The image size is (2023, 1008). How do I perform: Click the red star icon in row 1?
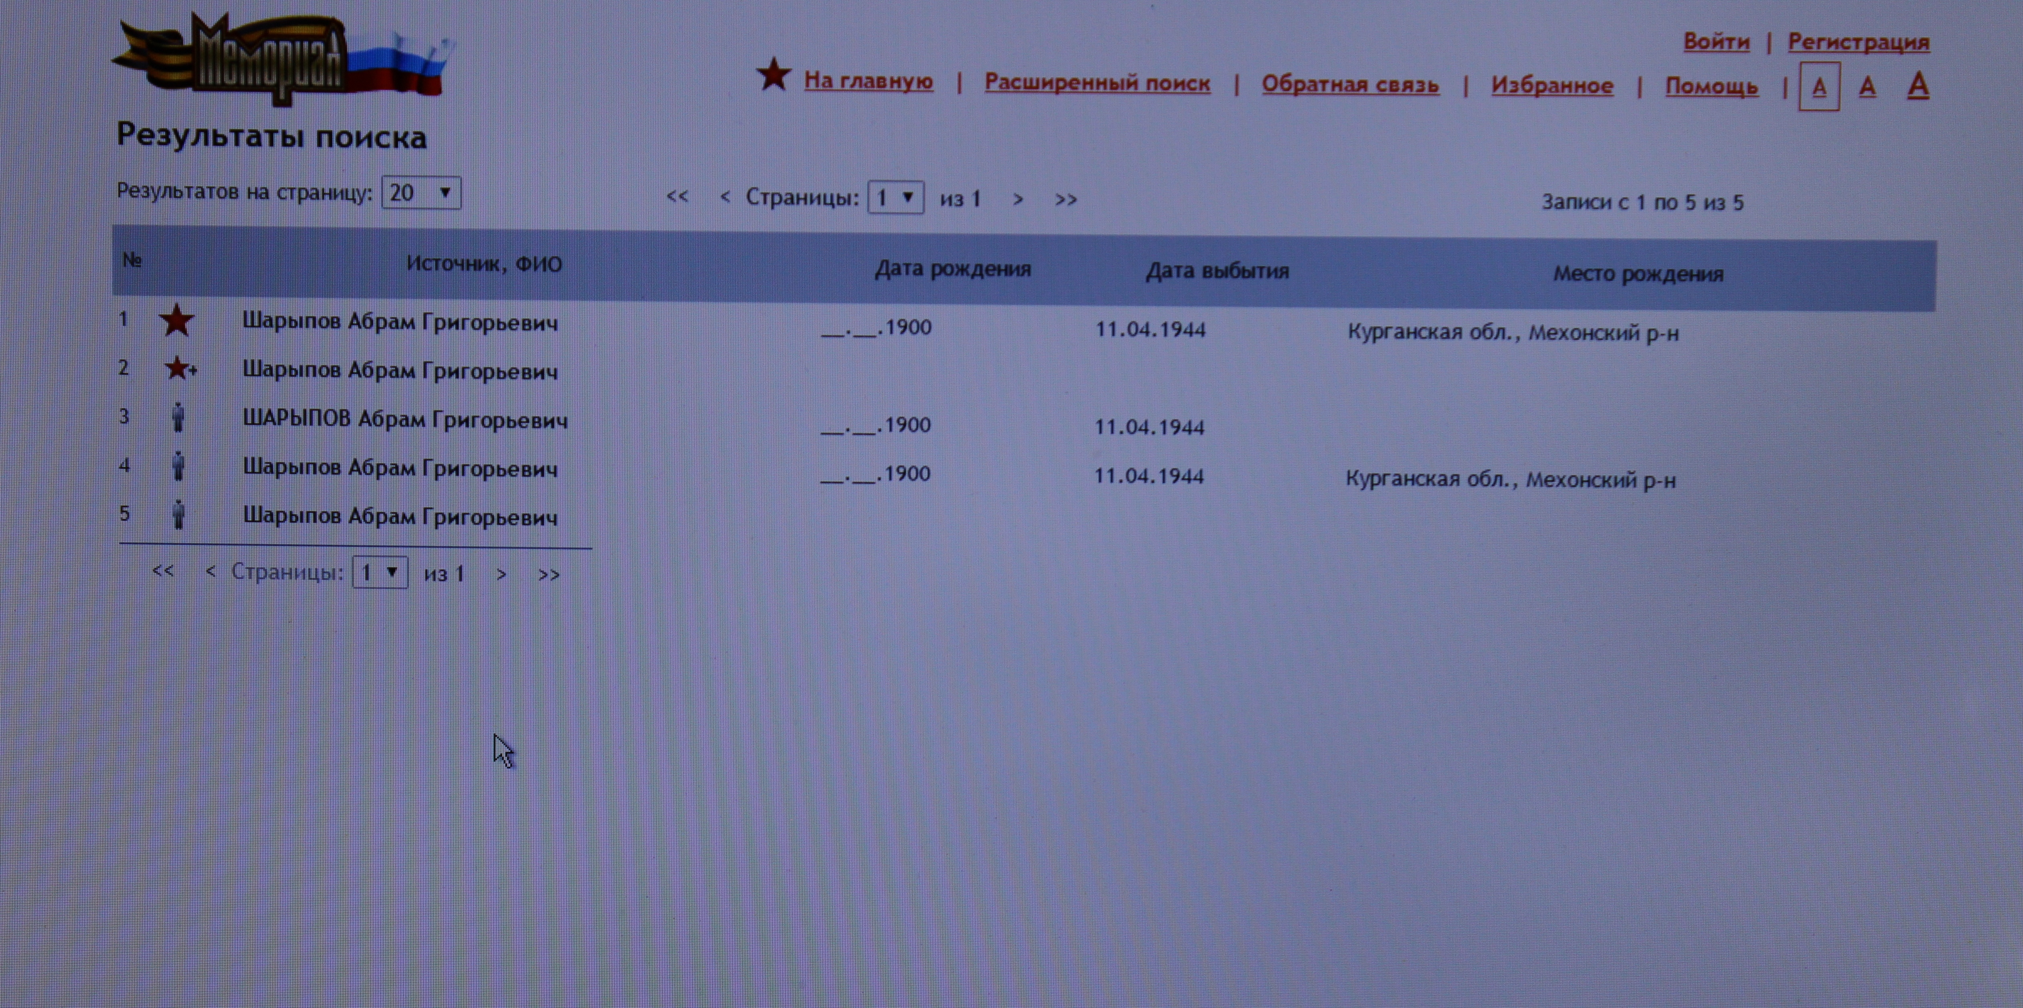(x=177, y=320)
